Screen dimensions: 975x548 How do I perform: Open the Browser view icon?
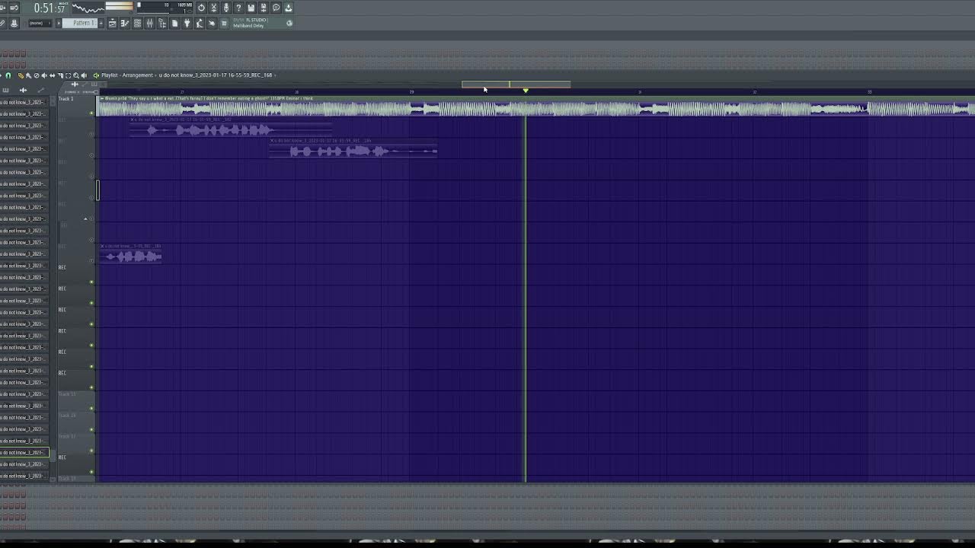[162, 23]
